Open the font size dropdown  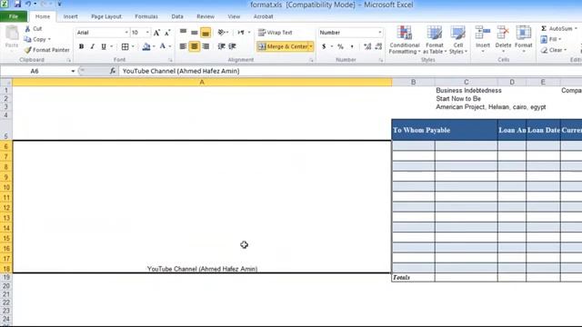[147, 33]
